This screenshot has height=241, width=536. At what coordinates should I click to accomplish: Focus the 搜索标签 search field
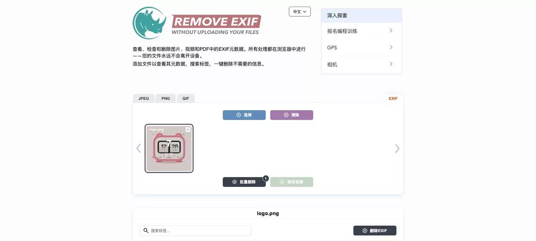point(195,231)
